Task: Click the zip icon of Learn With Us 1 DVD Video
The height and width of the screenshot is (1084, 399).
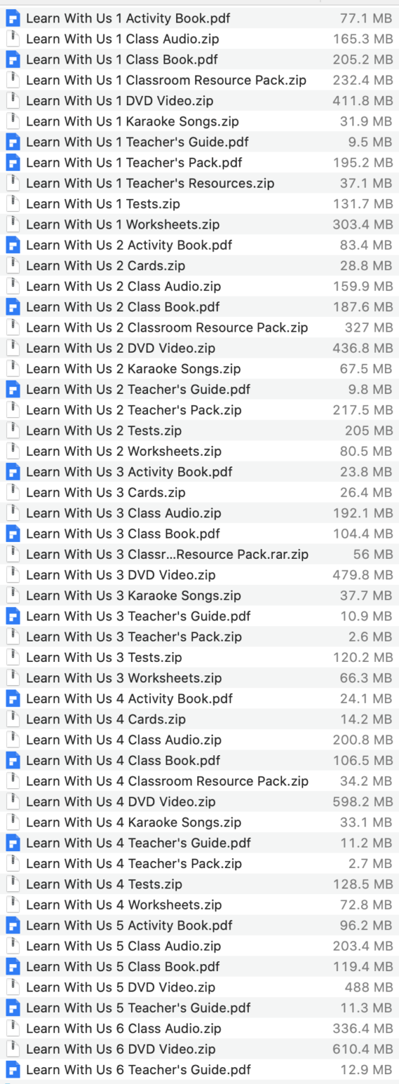Action: [x=12, y=101]
